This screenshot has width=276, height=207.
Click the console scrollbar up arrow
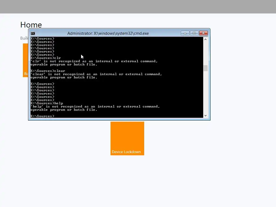coord(205,39)
